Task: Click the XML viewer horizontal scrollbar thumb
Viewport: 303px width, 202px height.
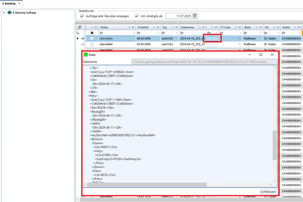Action: click(147, 185)
